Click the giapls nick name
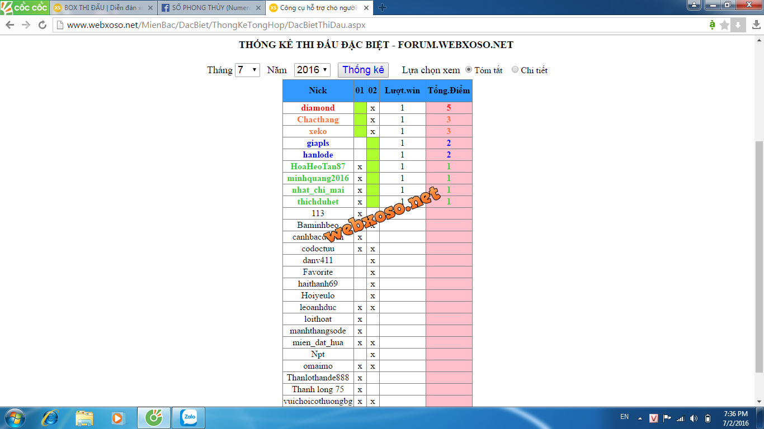Screen dimensions: 764x429 (318, 143)
